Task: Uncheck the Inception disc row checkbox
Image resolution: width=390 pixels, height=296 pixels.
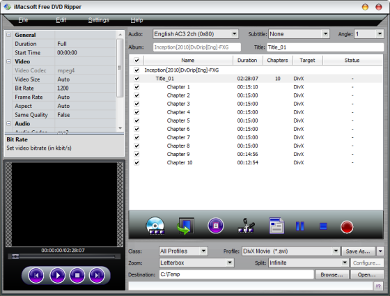Action: [136, 70]
